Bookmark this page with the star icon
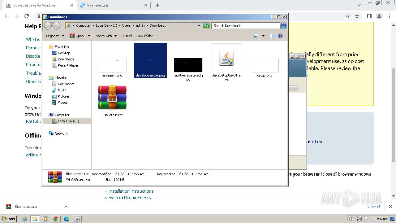Viewport: 396px width, 223px height. [357, 16]
